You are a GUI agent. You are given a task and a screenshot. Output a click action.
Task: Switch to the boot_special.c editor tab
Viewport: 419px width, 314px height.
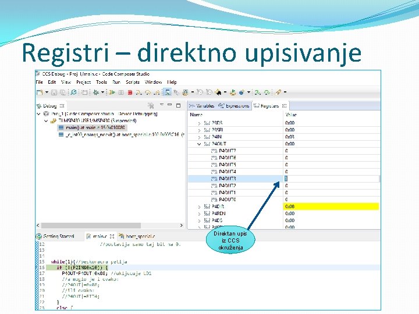(137, 236)
